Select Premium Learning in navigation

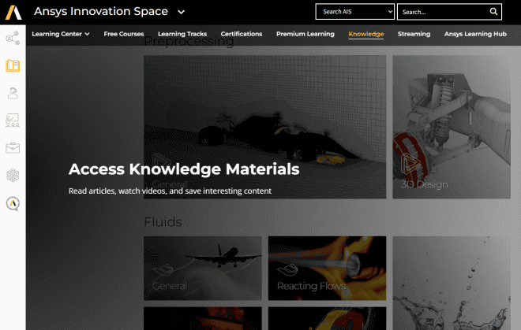pyautogui.click(x=305, y=34)
